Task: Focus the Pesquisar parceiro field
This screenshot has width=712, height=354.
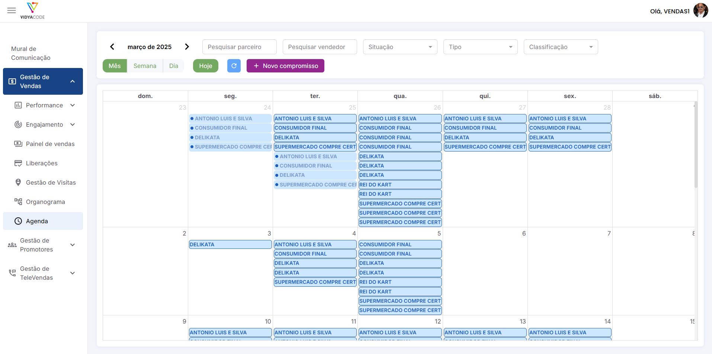Action: 240,47
